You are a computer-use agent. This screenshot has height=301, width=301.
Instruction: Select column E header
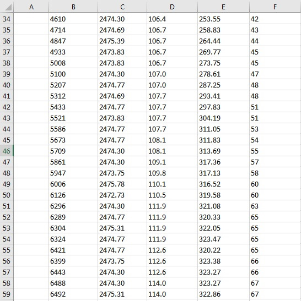click(x=223, y=7)
